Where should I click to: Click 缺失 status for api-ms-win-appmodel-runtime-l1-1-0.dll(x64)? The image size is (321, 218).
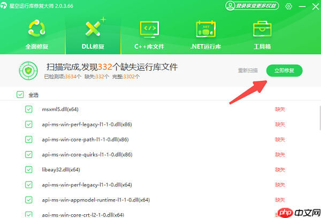280,200
